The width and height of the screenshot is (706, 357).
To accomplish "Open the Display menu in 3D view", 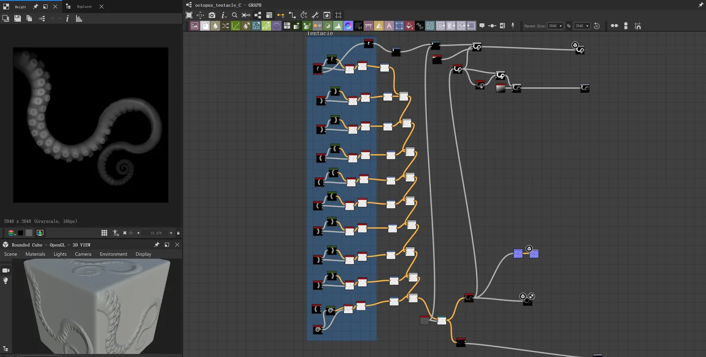I will tap(144, 254).
